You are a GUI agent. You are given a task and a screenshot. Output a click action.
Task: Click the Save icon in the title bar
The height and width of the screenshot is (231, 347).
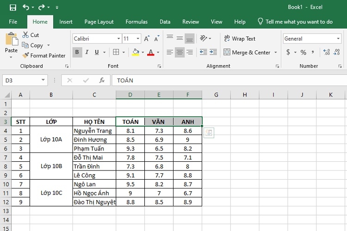pos(13,7)
